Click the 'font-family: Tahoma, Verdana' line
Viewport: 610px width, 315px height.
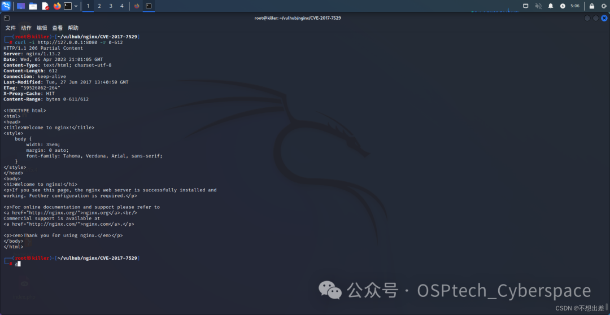pyautogui.click(x=94, y=156)
